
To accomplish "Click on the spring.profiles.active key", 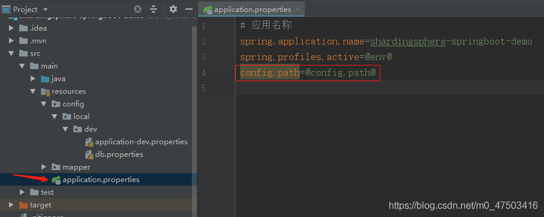I will [300, 57].
